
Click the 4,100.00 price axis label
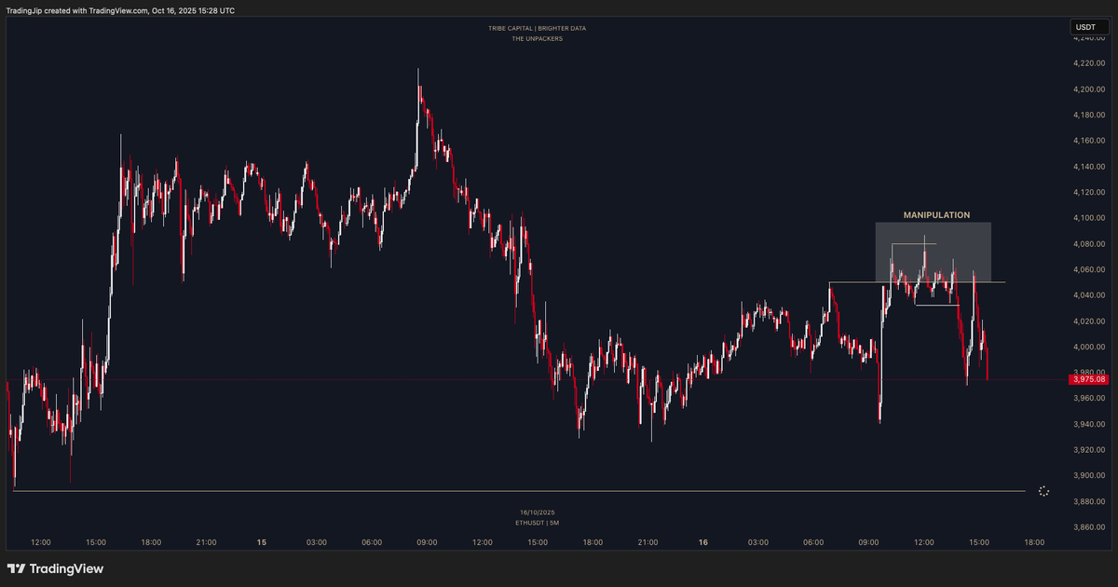1088,218
